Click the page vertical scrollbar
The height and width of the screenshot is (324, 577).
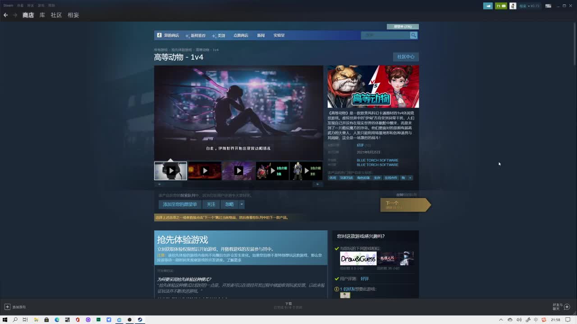[x=574, y=44]
